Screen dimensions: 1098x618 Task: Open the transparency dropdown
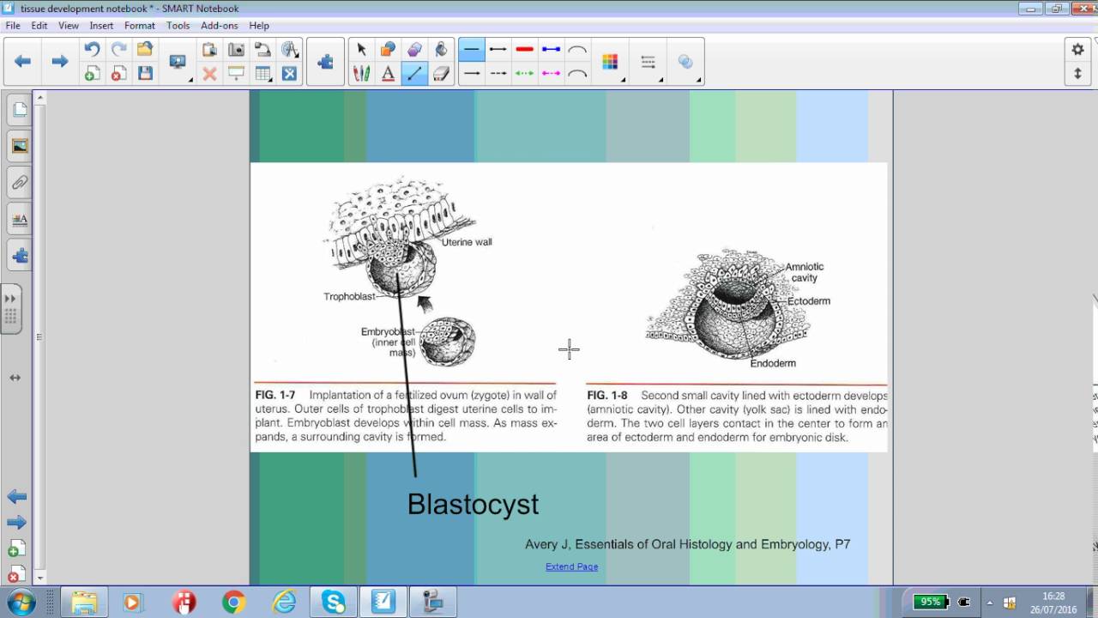(x=687, y=63)
